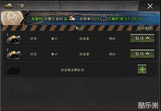Click 总载量 label in ship 1 row
Screen dimensions: 161x111
84,39
